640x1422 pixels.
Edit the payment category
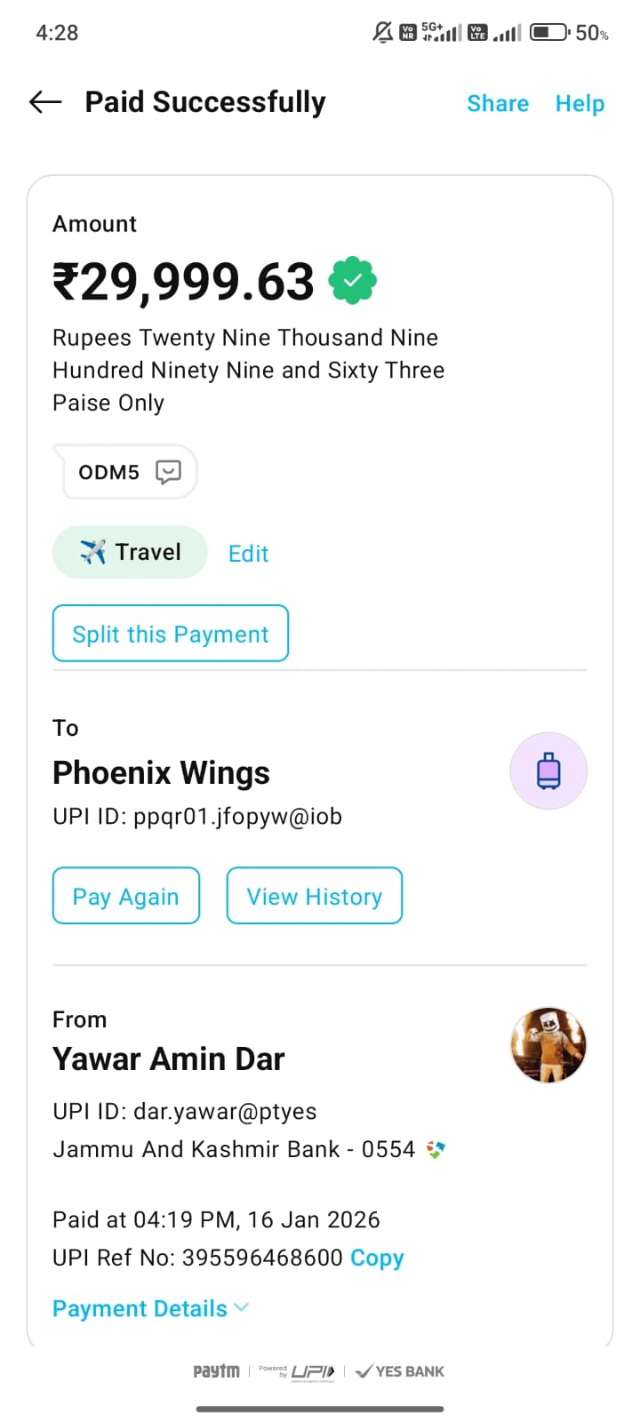(x=248, y=554)
